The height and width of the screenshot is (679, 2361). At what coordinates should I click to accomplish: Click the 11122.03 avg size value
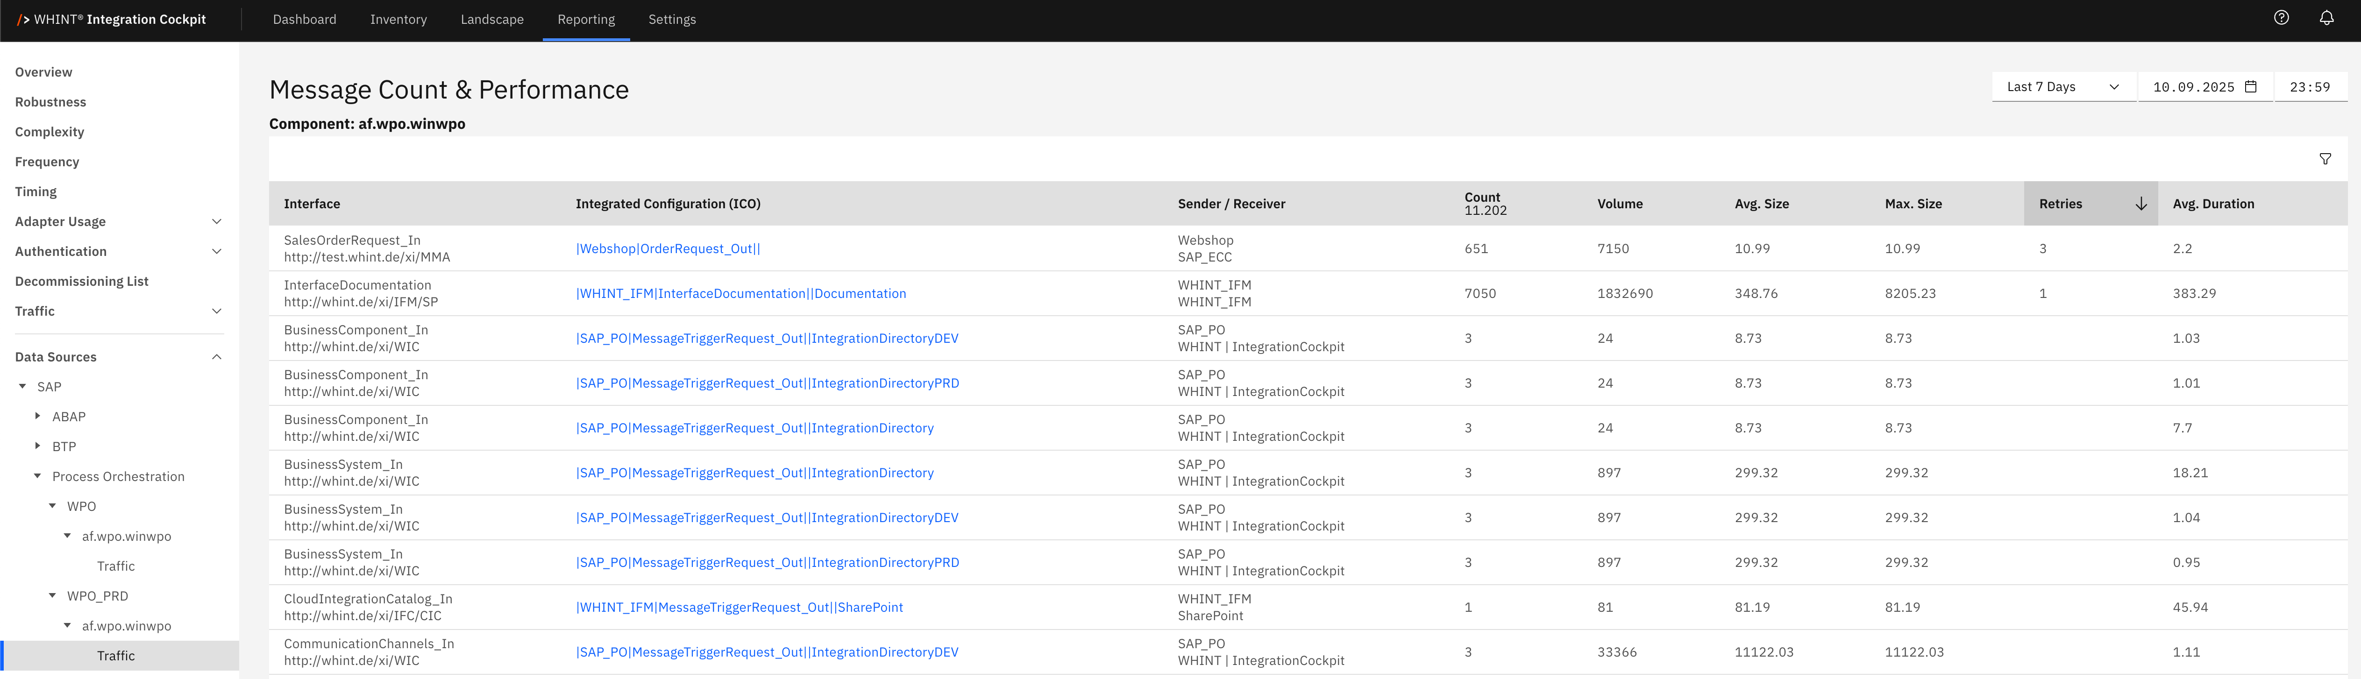1764,652
